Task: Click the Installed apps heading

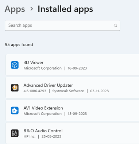Action: [65, 9]
